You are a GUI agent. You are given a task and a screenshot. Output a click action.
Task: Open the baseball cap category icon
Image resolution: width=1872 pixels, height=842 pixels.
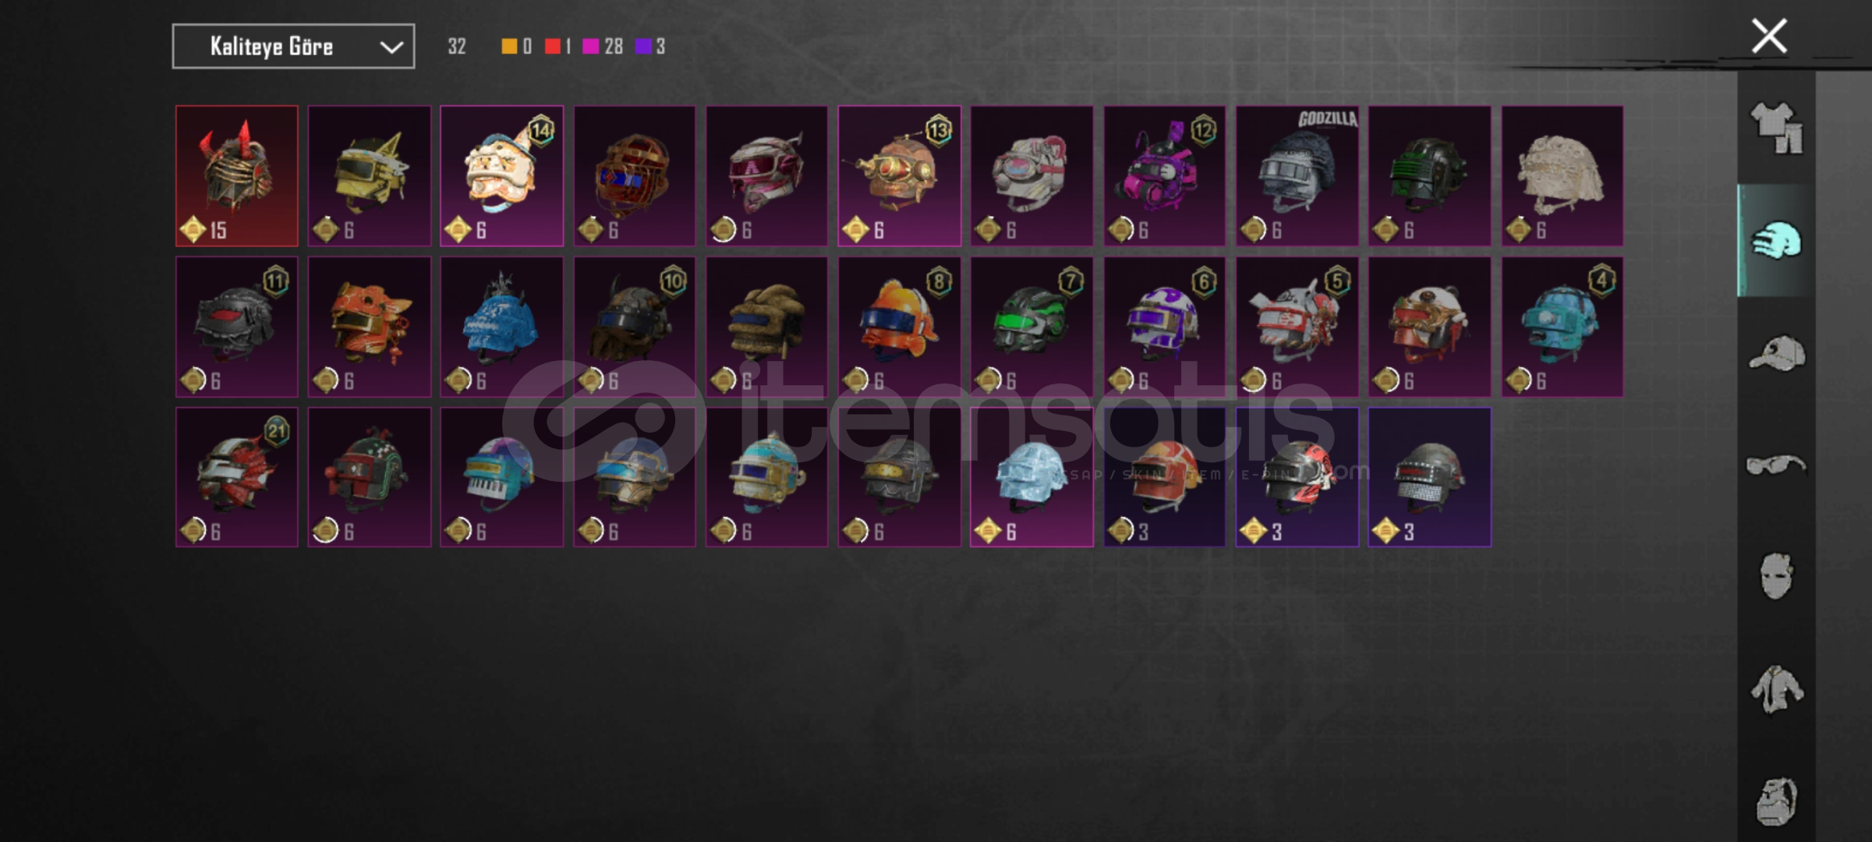(x=1776, y=354)
